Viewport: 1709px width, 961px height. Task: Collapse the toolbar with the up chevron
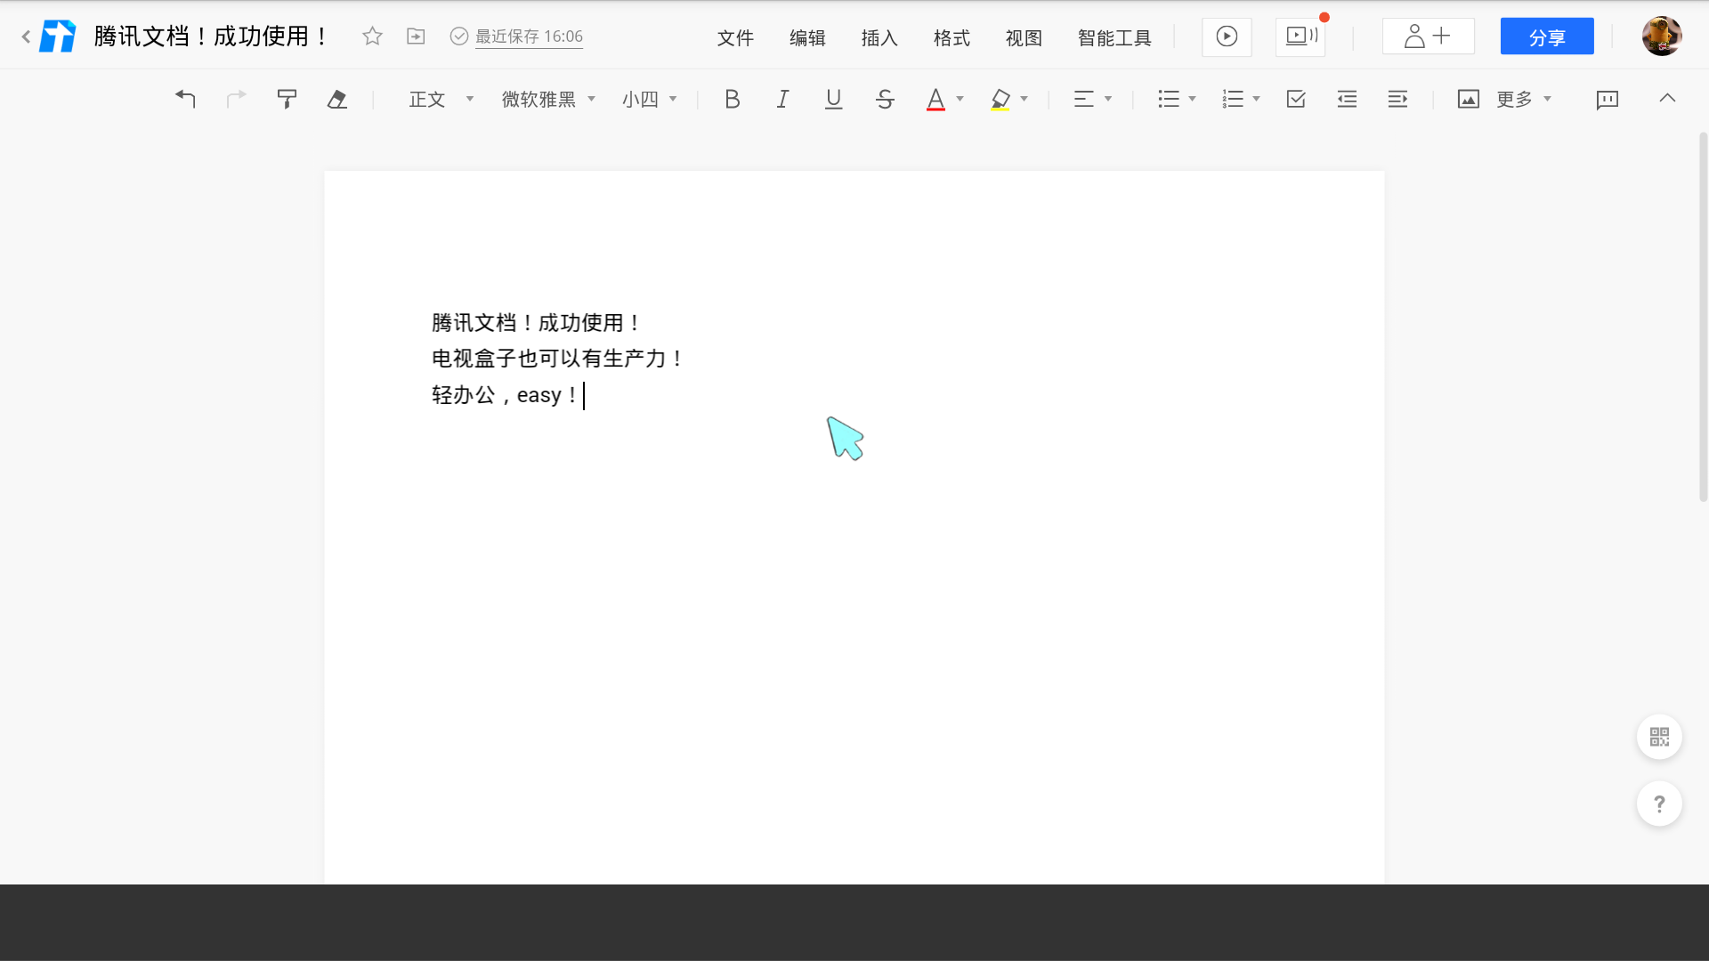pos(1667,98)
